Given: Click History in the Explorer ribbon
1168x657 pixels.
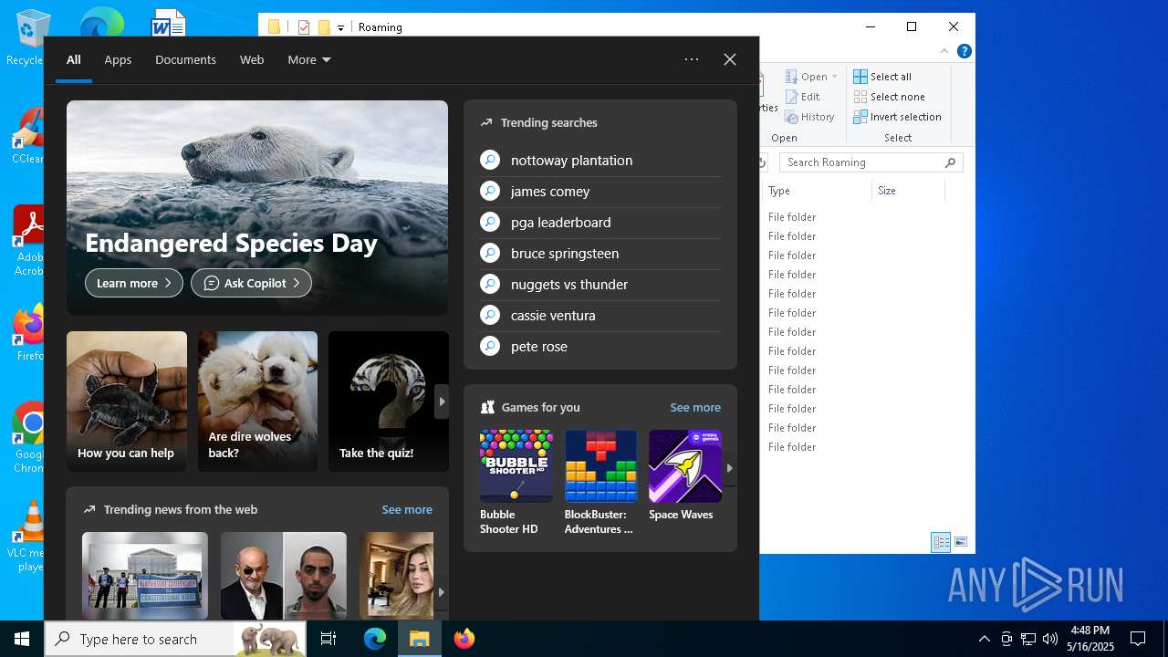Looking at the screenshot, I should 809,117.
